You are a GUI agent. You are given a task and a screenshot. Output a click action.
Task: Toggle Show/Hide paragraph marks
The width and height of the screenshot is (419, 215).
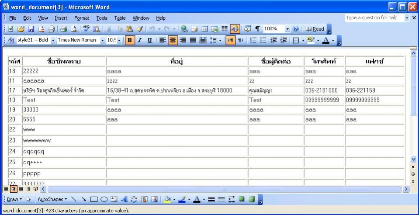click(258, 29)
